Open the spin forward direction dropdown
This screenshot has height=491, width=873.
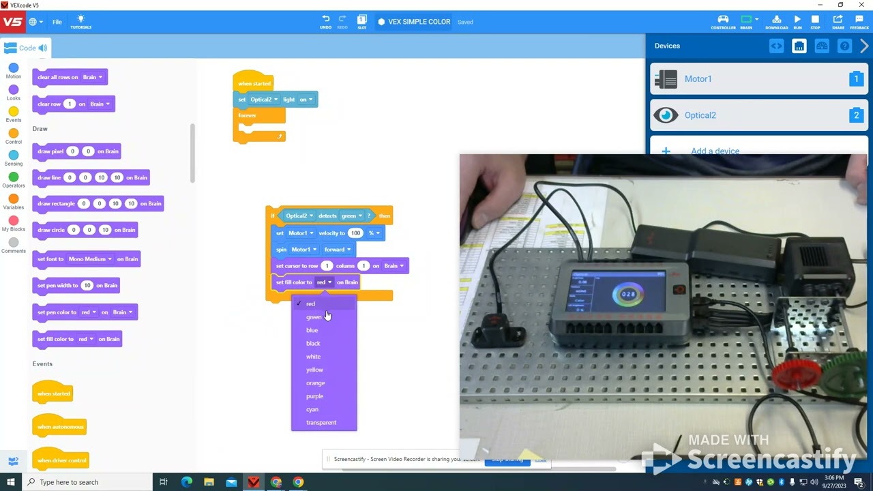338,250
